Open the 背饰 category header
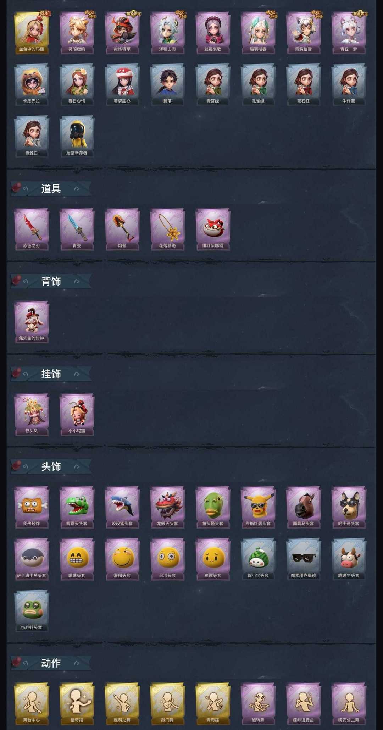The width and height of the screenshot is (383, 730). (51, 281)
